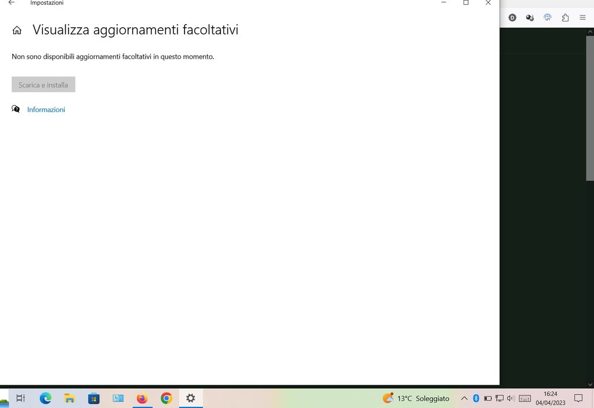Click the Informazioni help link

(x=46, y=110)
